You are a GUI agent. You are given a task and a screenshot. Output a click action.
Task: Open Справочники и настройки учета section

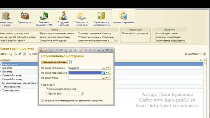101,19
